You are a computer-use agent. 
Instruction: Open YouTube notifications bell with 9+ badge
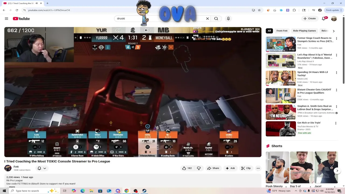coord(324,19)
